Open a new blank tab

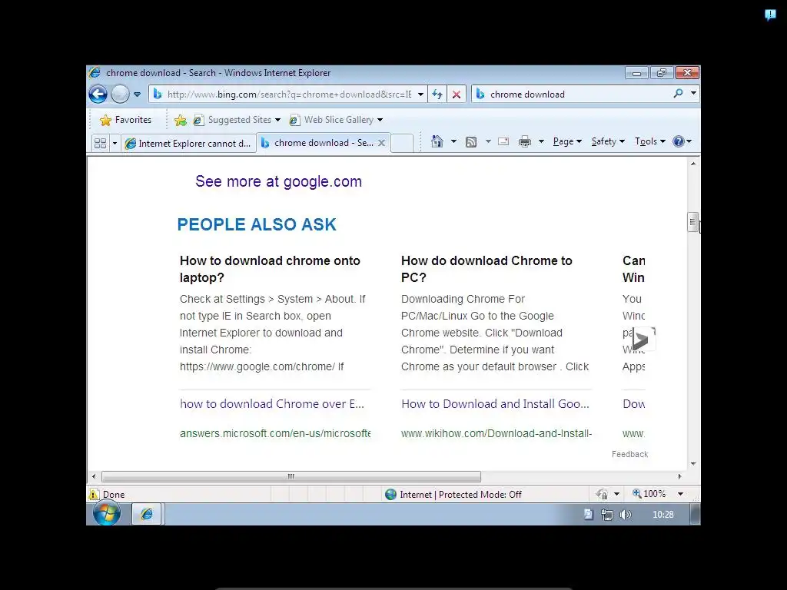401,143
